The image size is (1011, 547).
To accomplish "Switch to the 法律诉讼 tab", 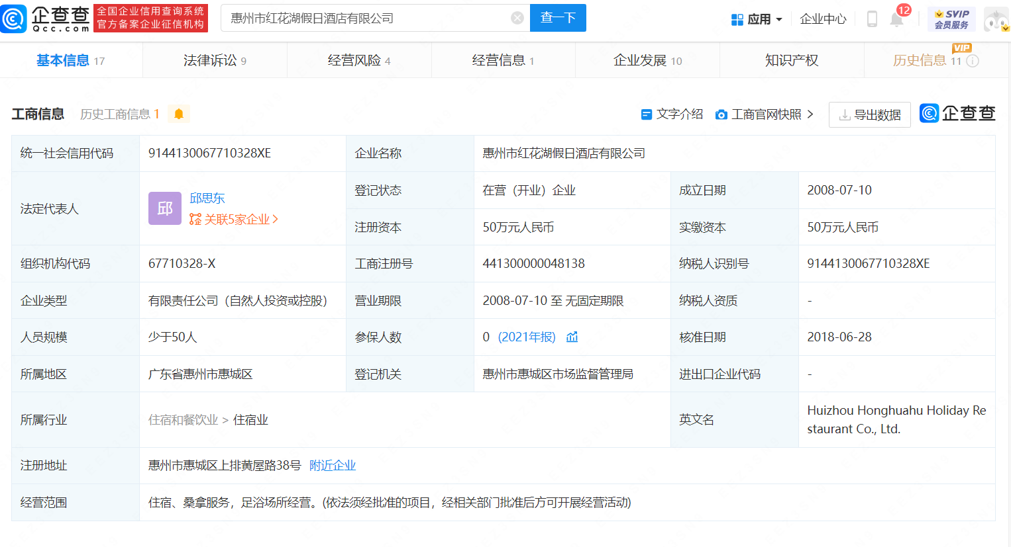I will pyautogui.click(x=215, y=60).
